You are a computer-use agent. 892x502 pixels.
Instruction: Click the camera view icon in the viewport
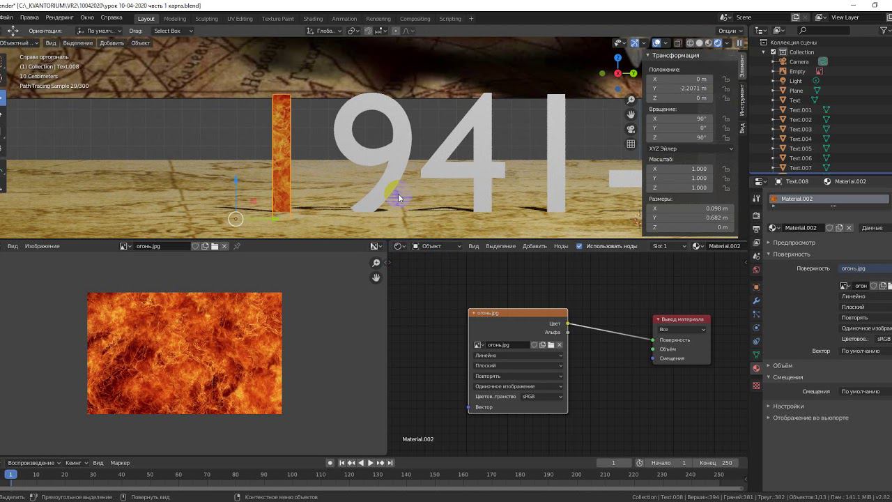[631, 129]
